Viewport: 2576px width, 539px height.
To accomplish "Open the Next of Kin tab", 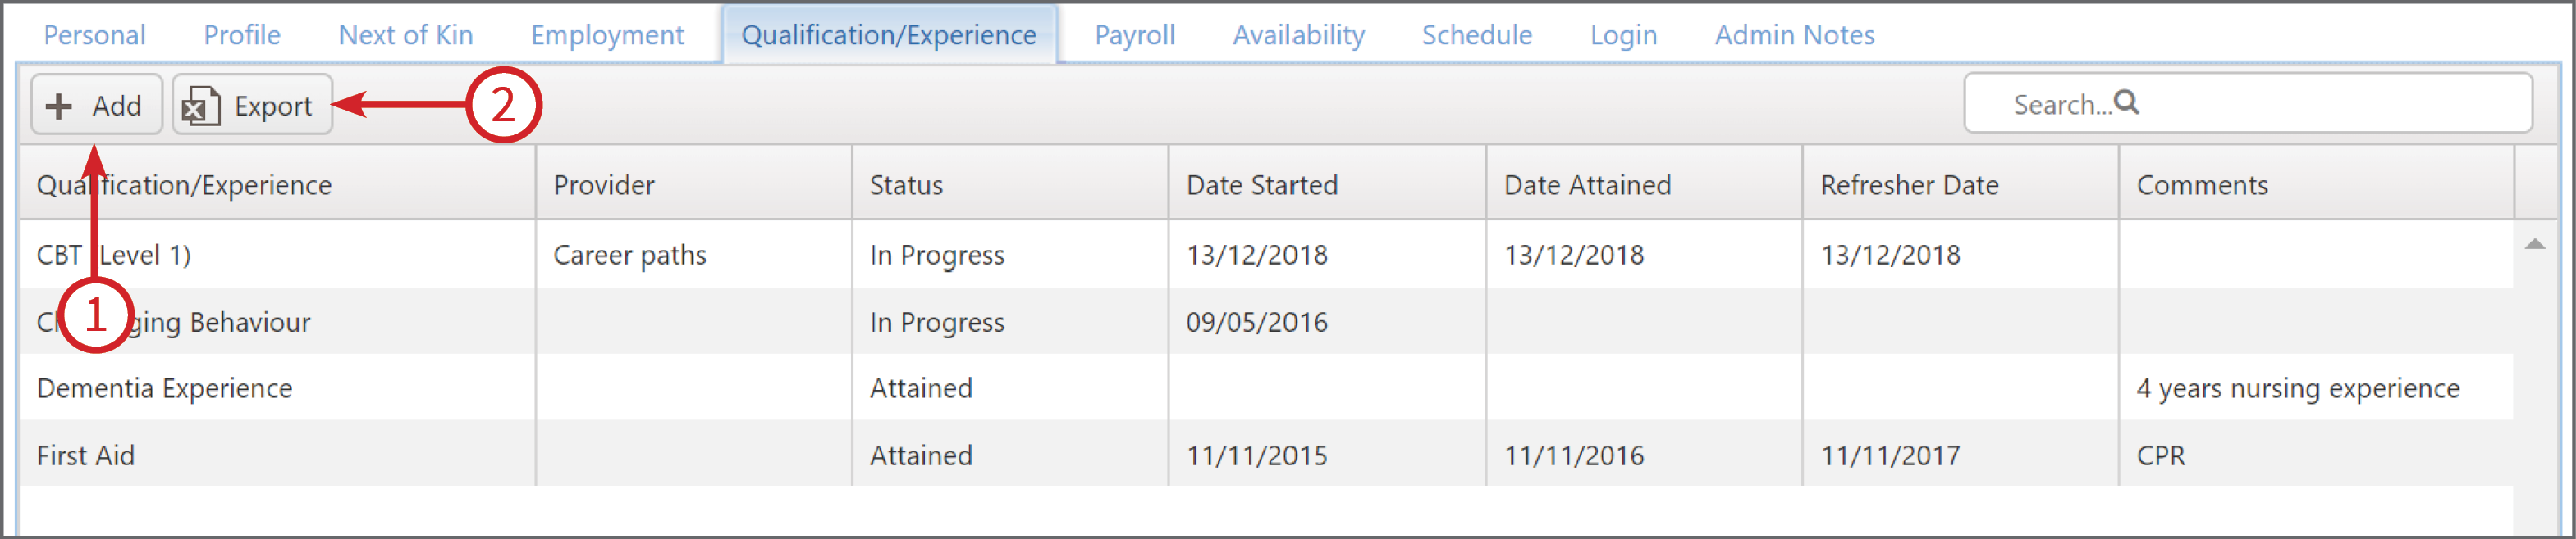I will (406, 35).
